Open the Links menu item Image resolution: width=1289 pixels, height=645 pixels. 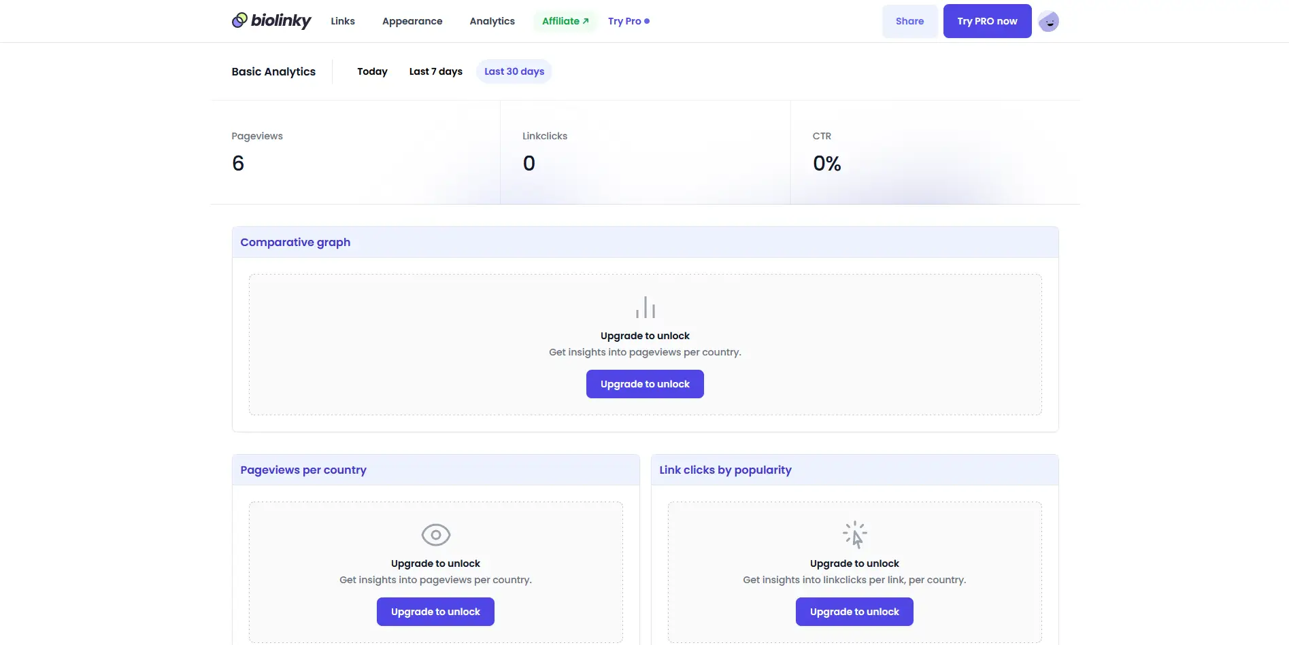pyautogui.click(x=343, y=21)
